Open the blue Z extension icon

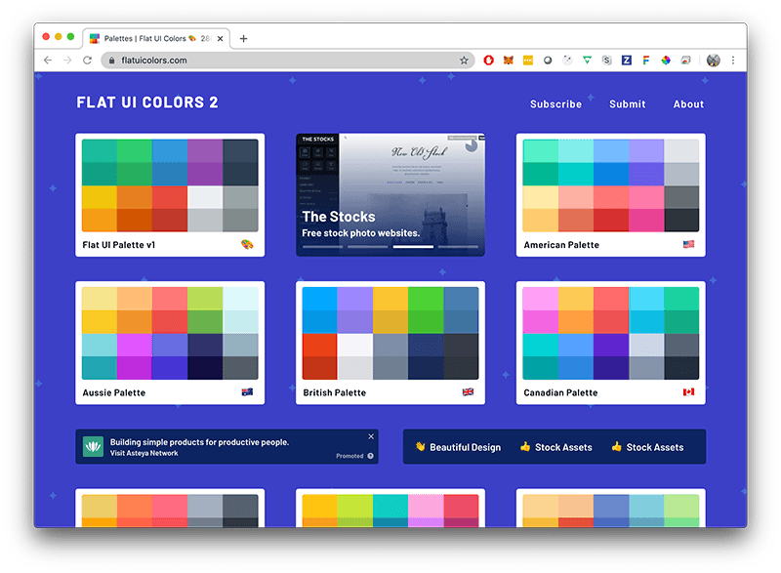627,61
